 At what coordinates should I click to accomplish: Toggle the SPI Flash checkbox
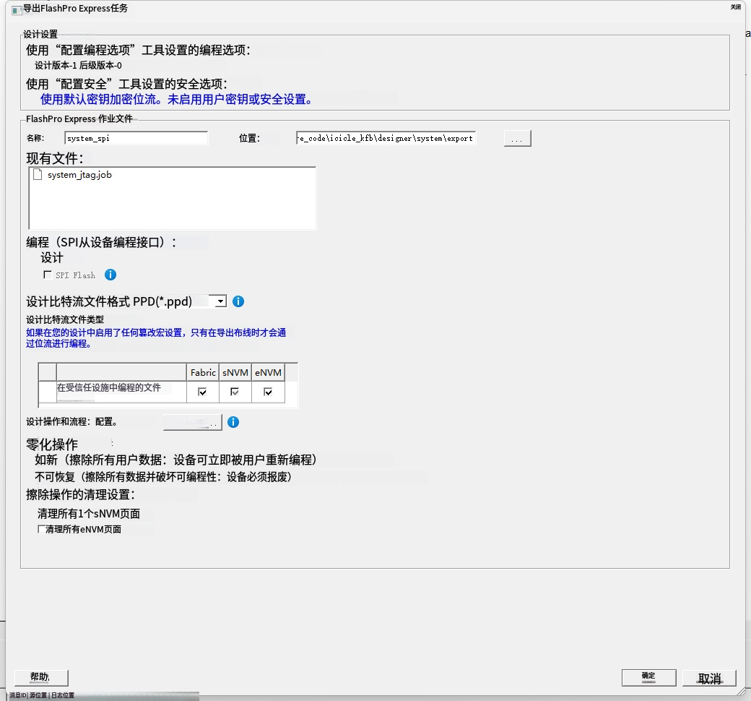point(48,275)
